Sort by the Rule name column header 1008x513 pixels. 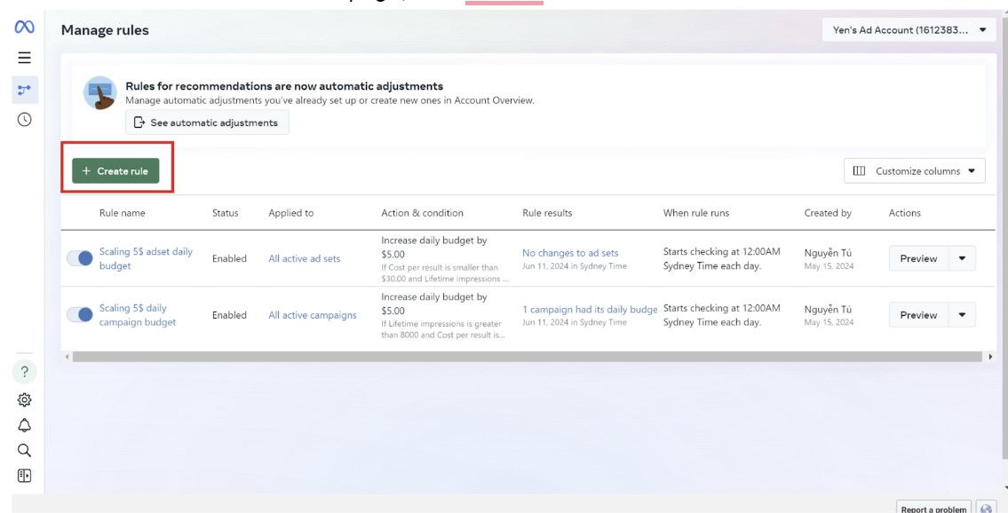tap(122, 212)
